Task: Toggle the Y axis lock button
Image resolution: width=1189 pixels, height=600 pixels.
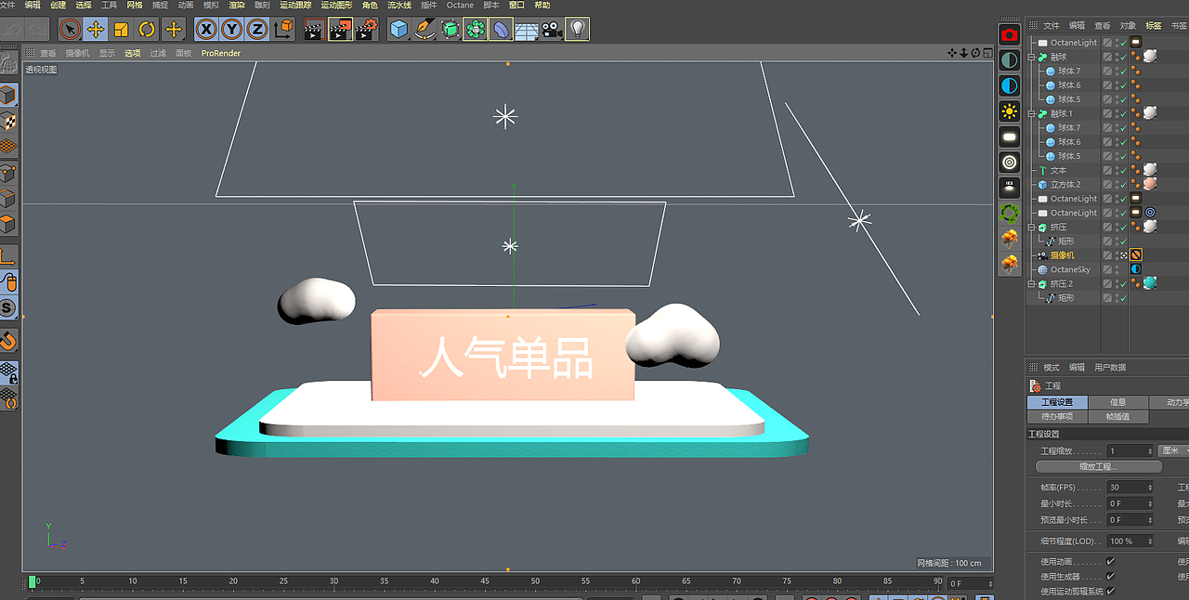Action: coord(232,29)
